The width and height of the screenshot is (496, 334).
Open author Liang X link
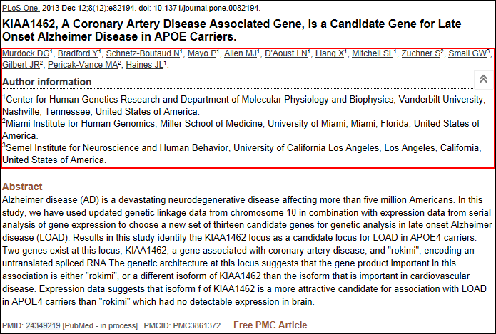(330, 53)
